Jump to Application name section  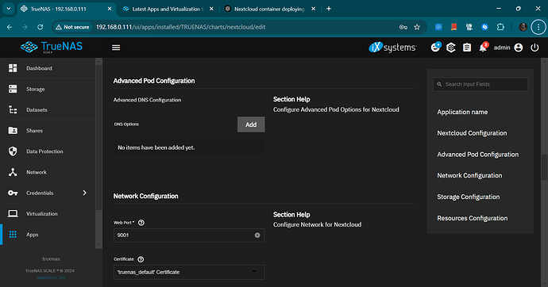coord(462,112)
